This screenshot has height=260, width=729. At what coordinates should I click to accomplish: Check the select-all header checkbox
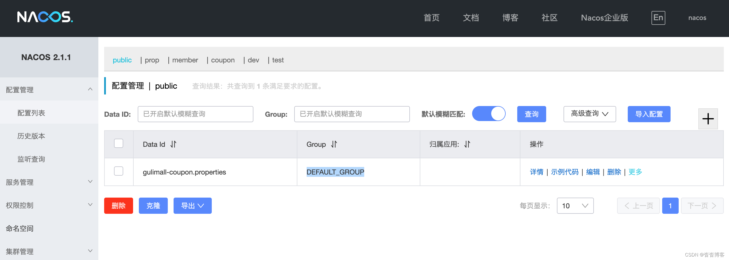pos(119,143)
